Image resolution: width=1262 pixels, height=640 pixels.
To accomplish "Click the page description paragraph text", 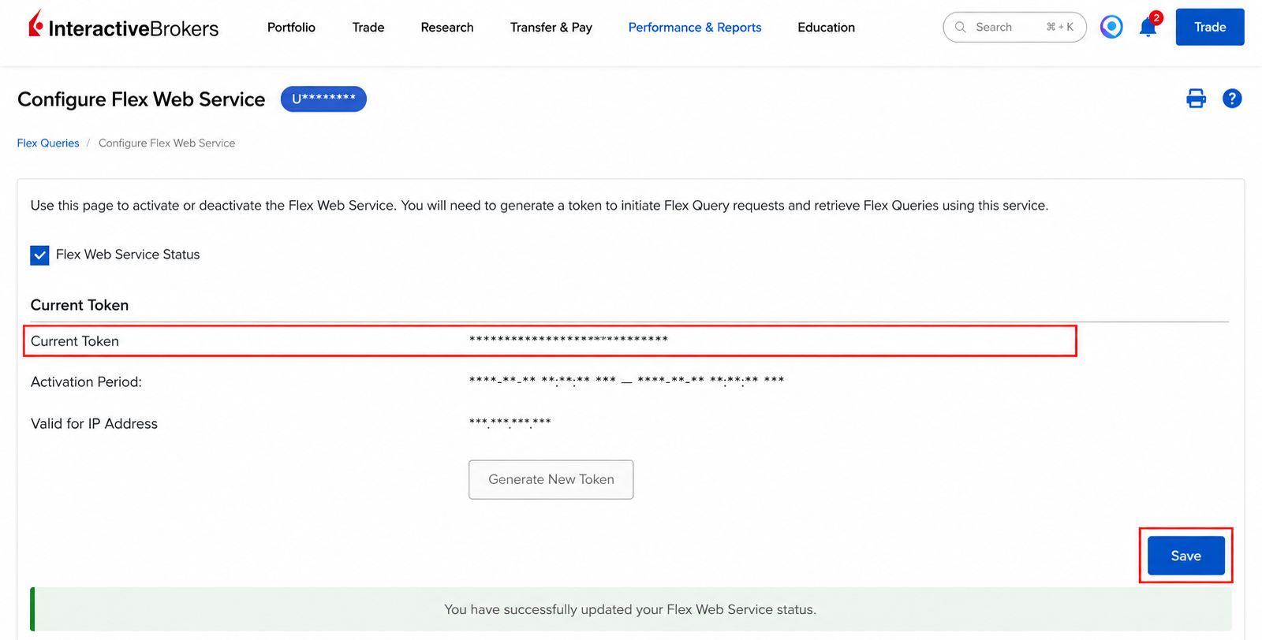I will point(540,206).
